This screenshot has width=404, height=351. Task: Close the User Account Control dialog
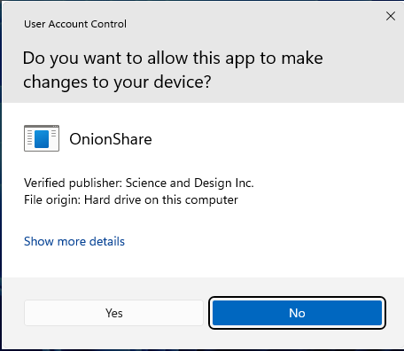pyautogui.click(x=391, y=16)
